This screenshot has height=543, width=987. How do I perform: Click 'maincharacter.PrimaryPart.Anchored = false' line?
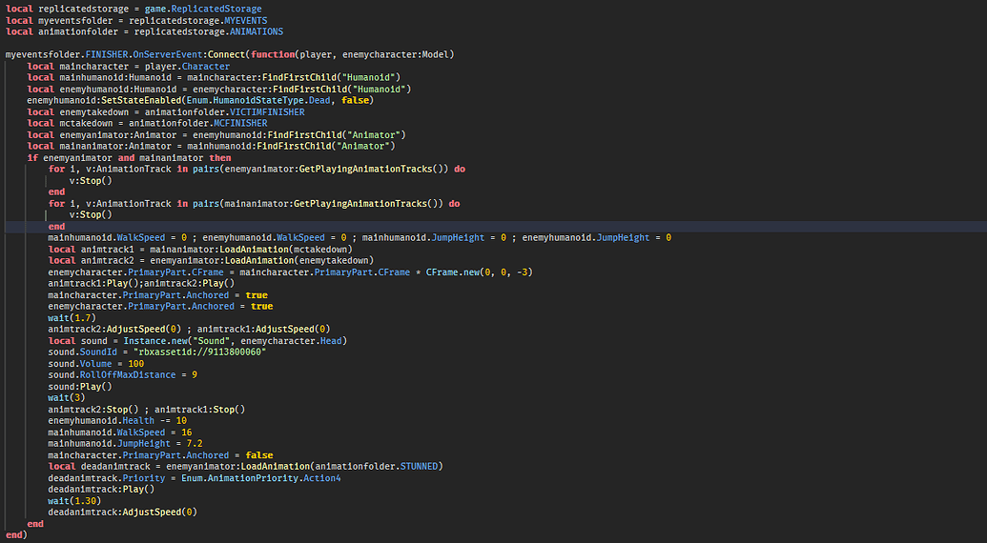pyautogui.click(x=160, y=455)
